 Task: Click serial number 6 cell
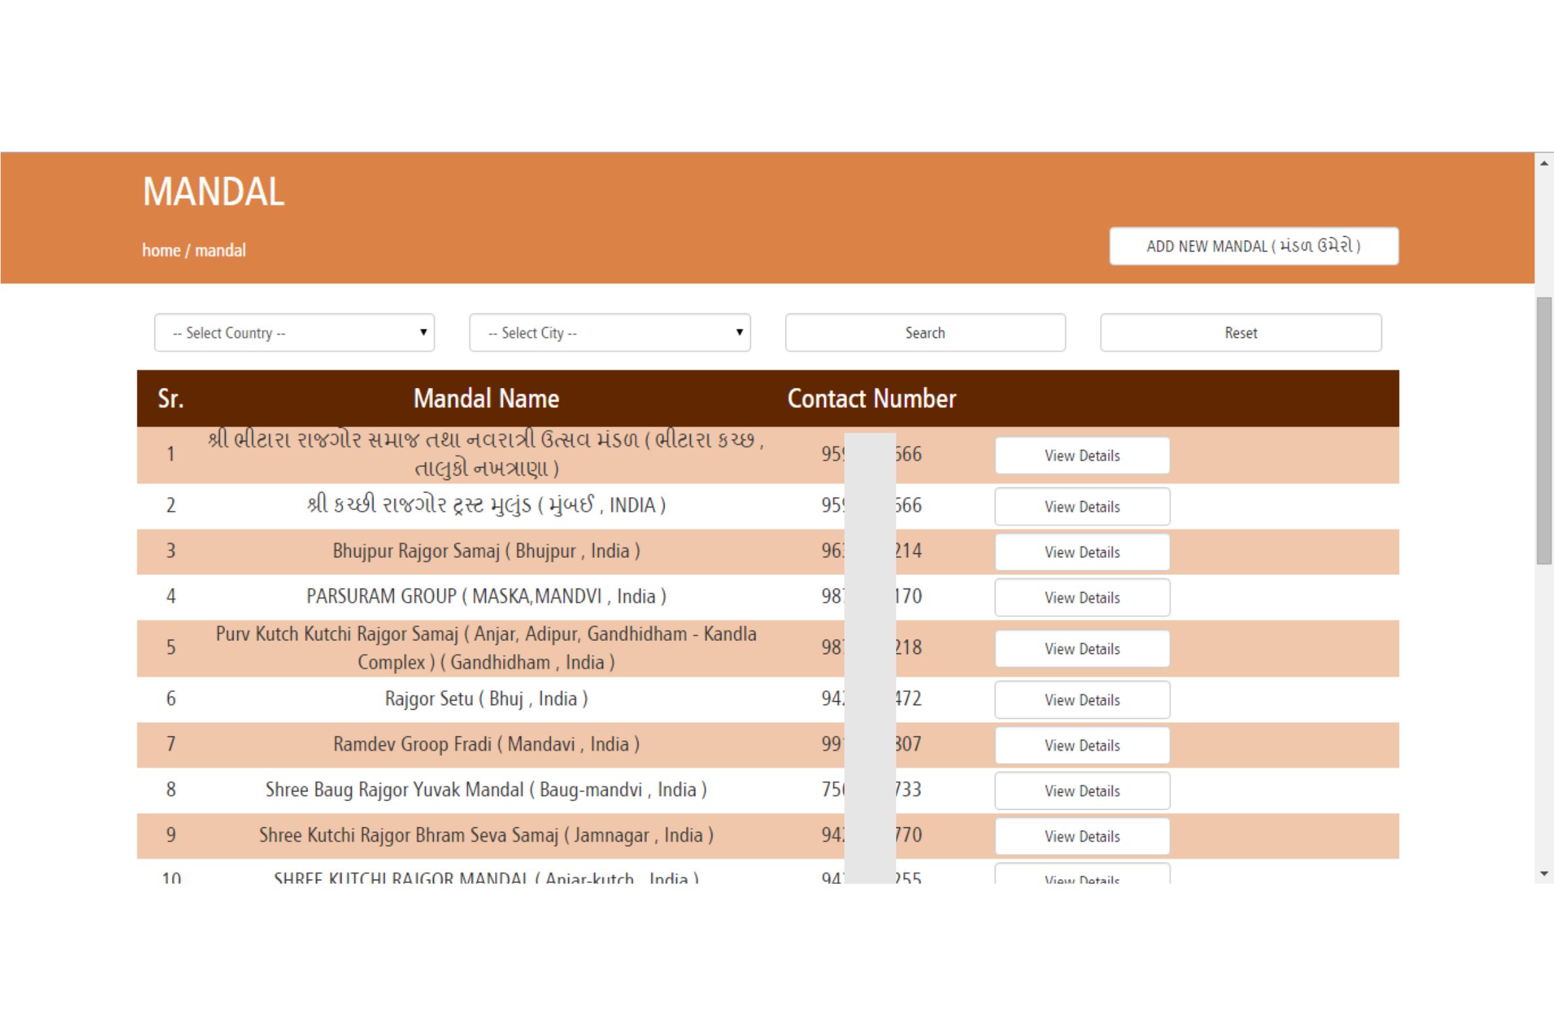(171, 699)
